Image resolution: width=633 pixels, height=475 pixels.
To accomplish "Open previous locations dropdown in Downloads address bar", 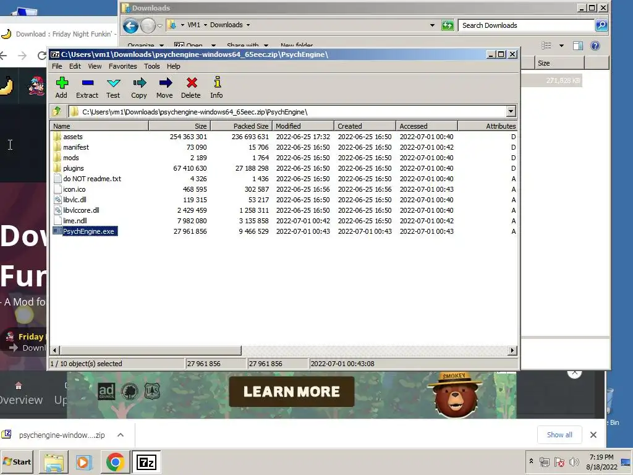I will tap(432, 25).
